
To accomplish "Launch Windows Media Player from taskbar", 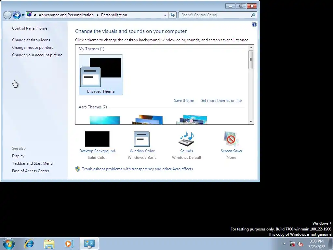I will pyautogui.click(x=69, y=244).
